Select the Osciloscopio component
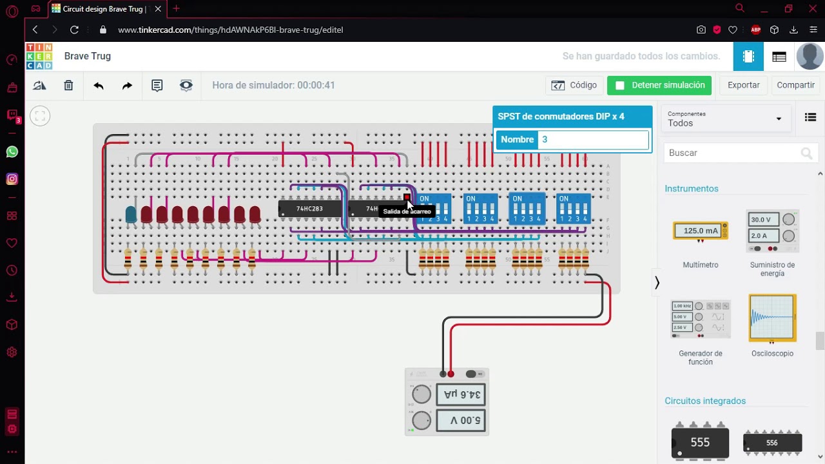This screenshot has width=825, height=464. click(x=772, y=327)
